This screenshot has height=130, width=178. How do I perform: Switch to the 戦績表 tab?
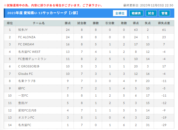click(x=136, y=13)
